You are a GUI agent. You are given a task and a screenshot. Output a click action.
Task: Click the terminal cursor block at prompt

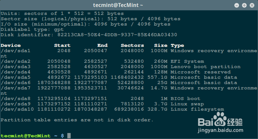[x=69, y=136]
